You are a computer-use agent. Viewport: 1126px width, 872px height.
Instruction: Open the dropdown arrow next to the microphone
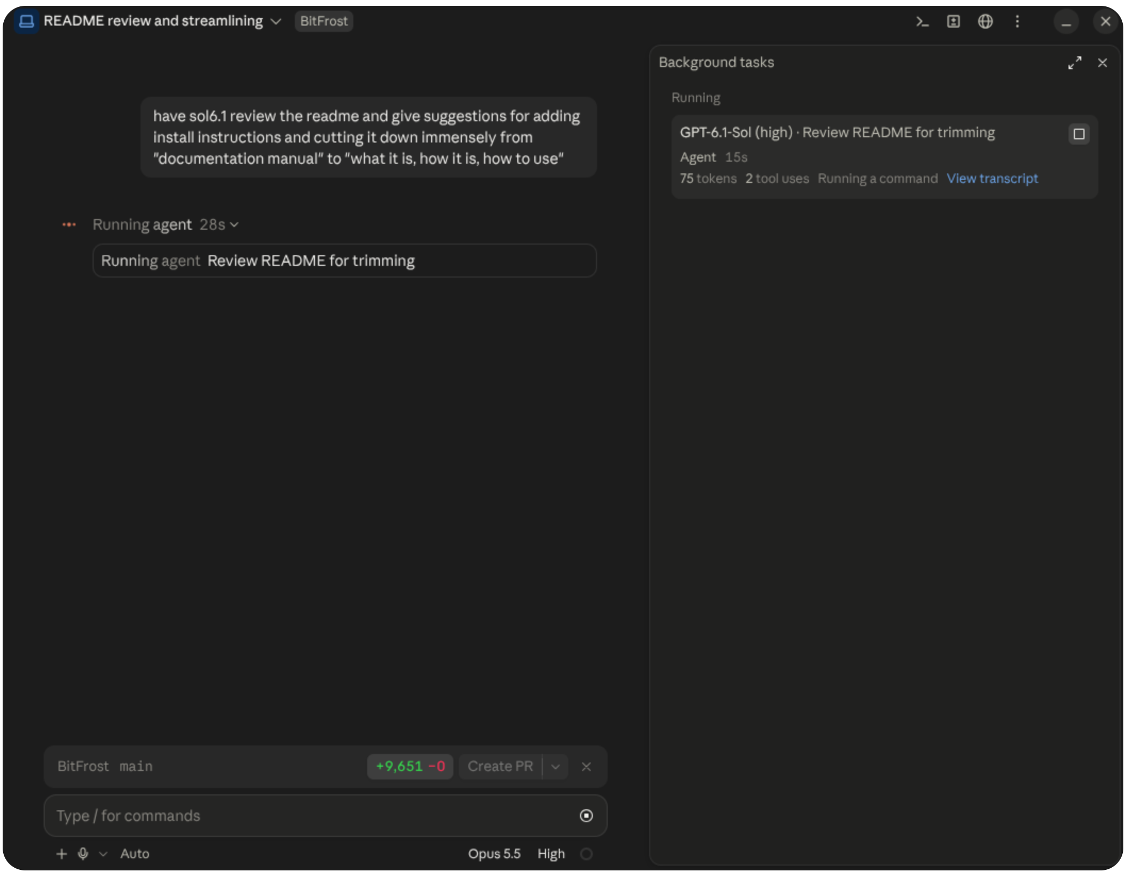coord(103,853)
